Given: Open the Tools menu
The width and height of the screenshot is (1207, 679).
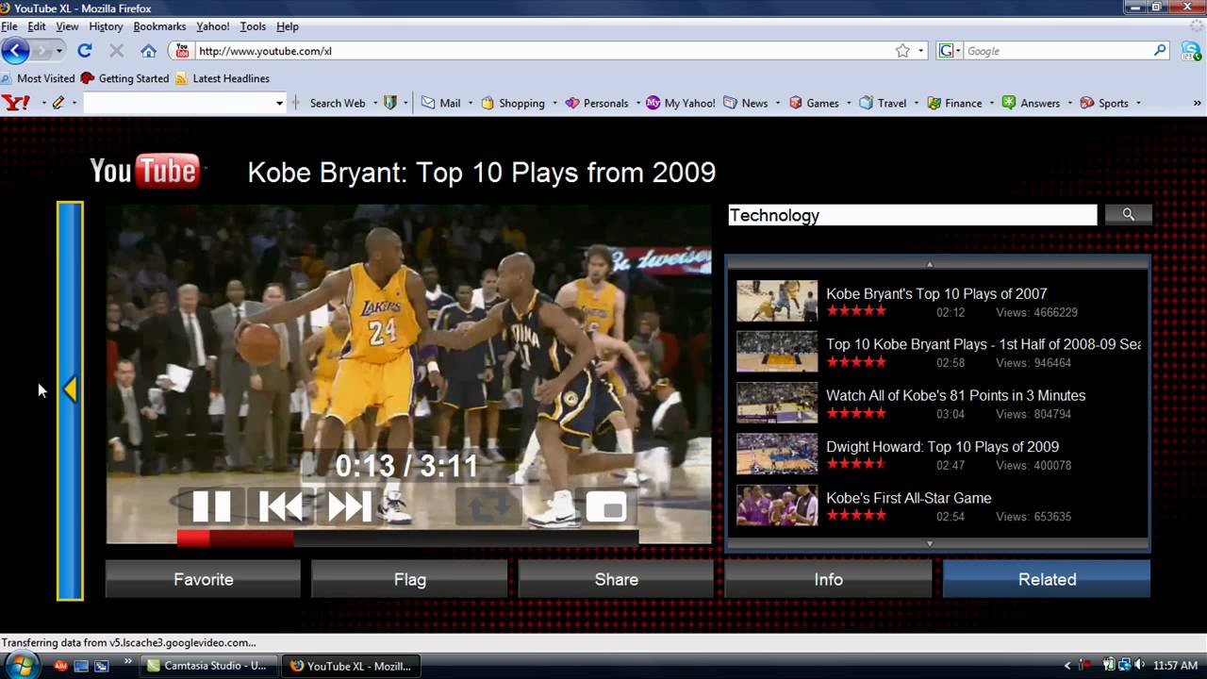Looking at the screenshot, I should tap(253, 26).
